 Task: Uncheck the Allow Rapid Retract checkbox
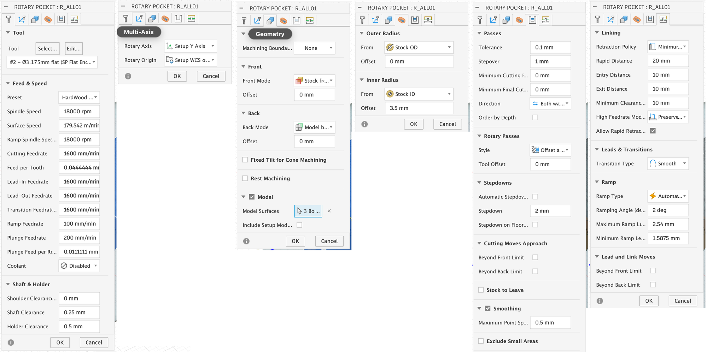[x=653, y=131]
